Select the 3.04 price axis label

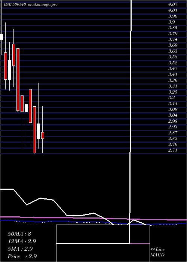point(173,115)
